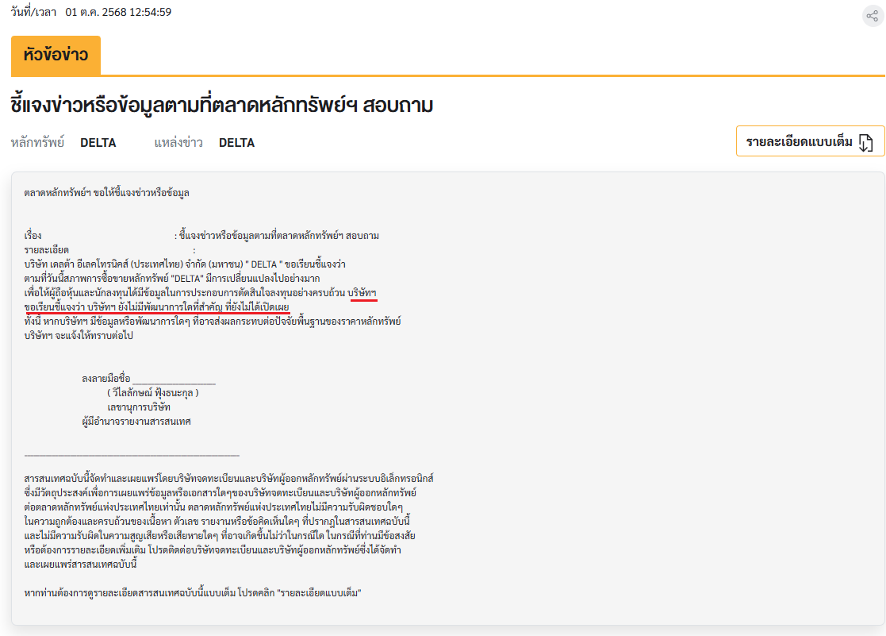Click the last line หากท่านต้องการดูรายละเอียดสารสนเทศฉบับนี้แบบเต็ม
The height and width of the screenshot is (636, 886).
(x=193, y=593)
